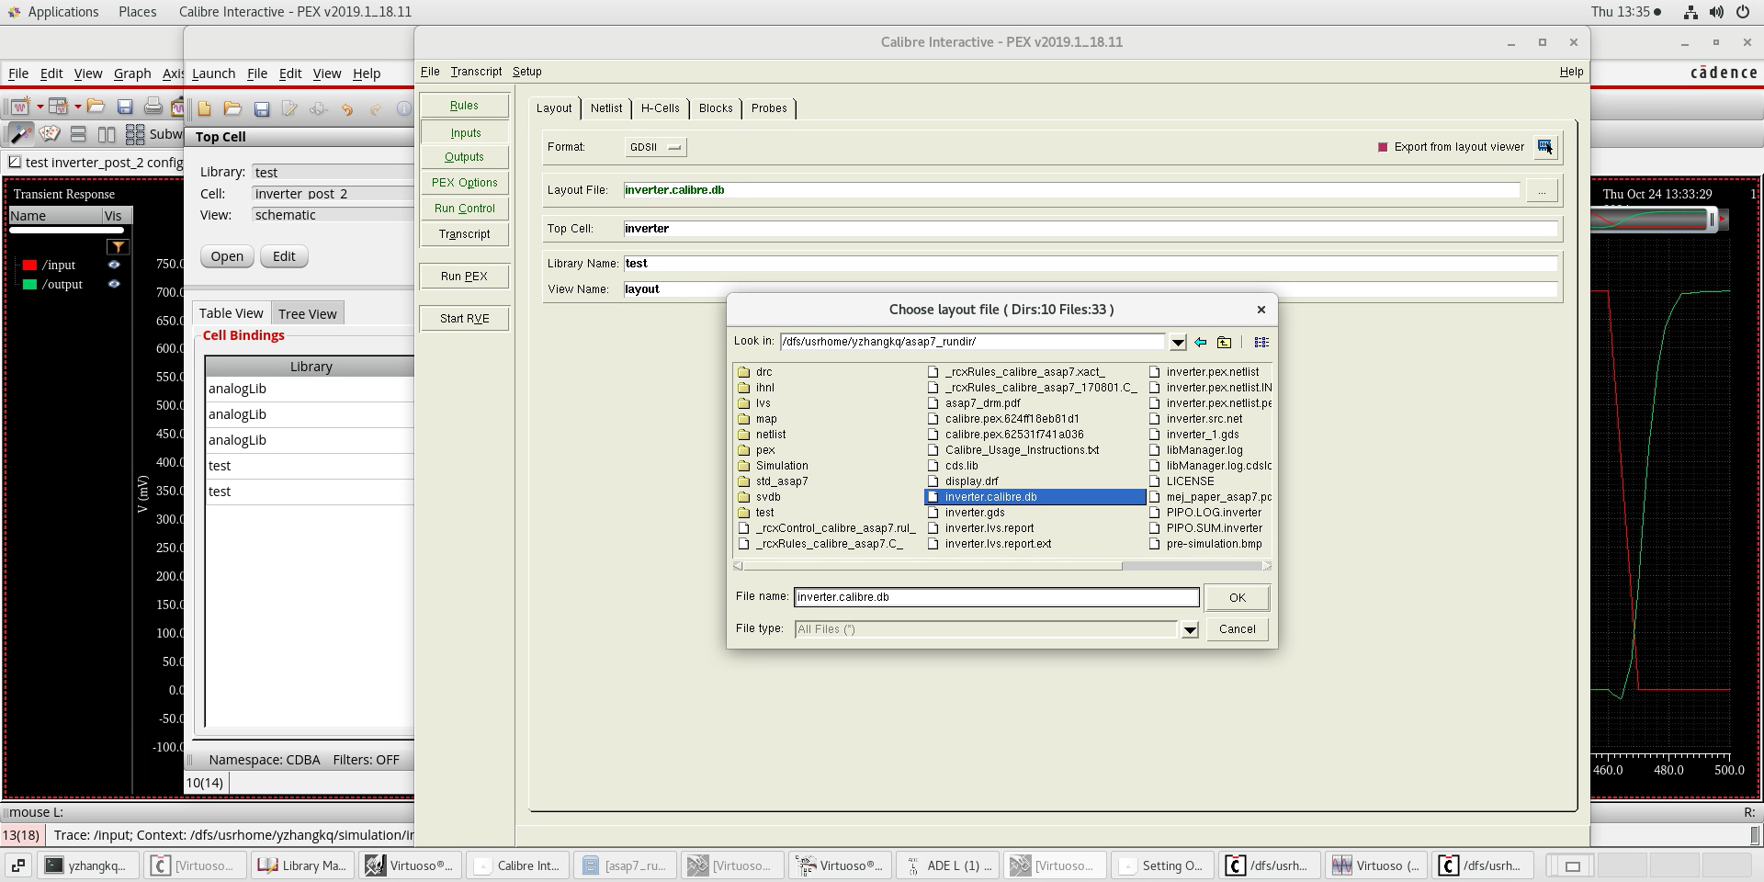Image resolution: width=1764 pixels, height=882 pixels.
Task: Go back using the cyan arrow in file dialog
Action: point(1200,342)
